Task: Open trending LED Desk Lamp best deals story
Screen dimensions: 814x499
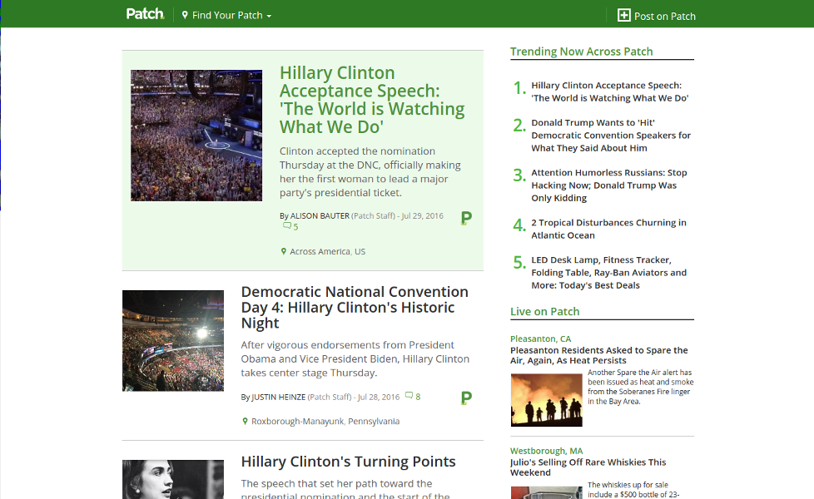Action: point(608,272)
